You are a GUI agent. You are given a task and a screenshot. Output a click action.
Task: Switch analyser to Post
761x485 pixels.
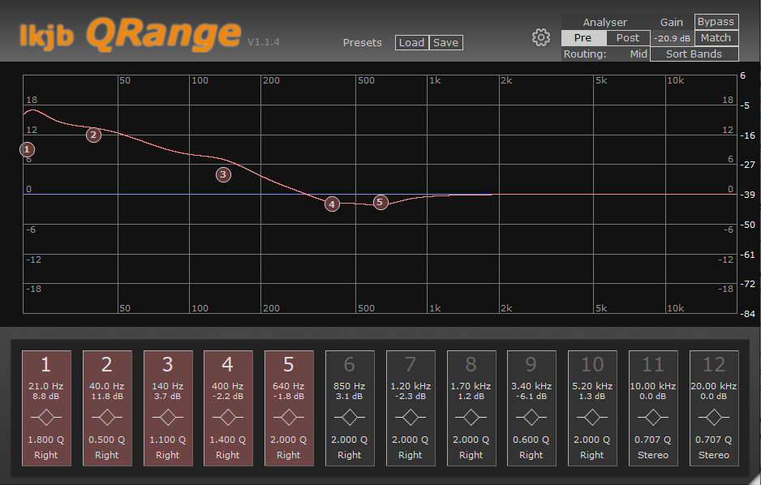[x=627, y=37]
